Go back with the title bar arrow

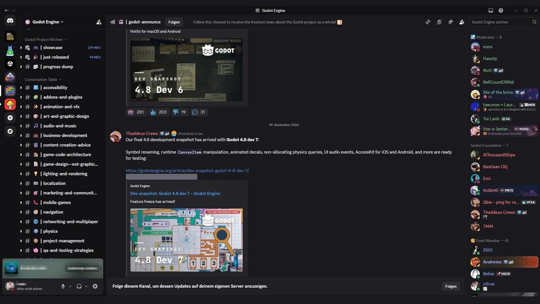click(x=7, y=10)
